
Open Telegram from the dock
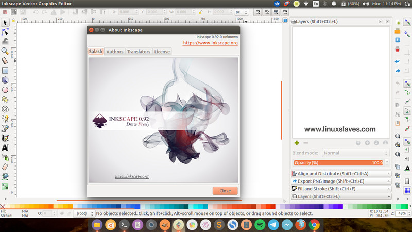click(273, 225)
